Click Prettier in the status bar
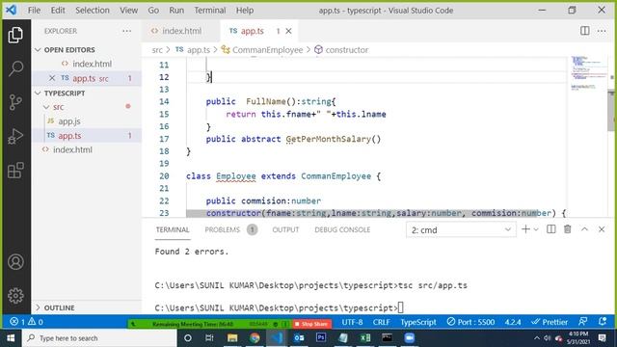This screenshot has height=347, width=617. coord(550,322)
